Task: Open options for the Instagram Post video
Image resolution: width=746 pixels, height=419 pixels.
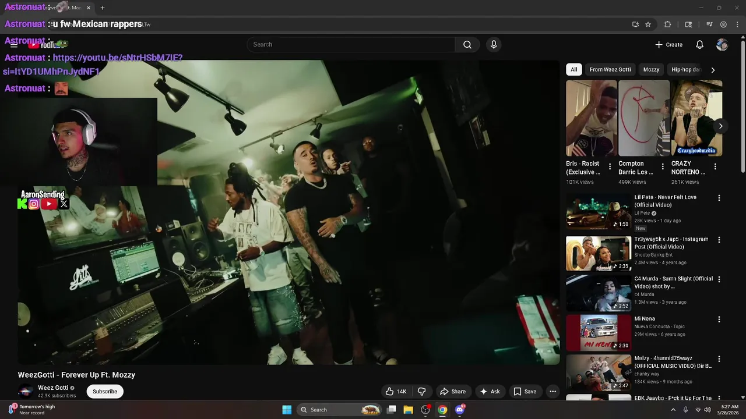Action: point(719,240)
